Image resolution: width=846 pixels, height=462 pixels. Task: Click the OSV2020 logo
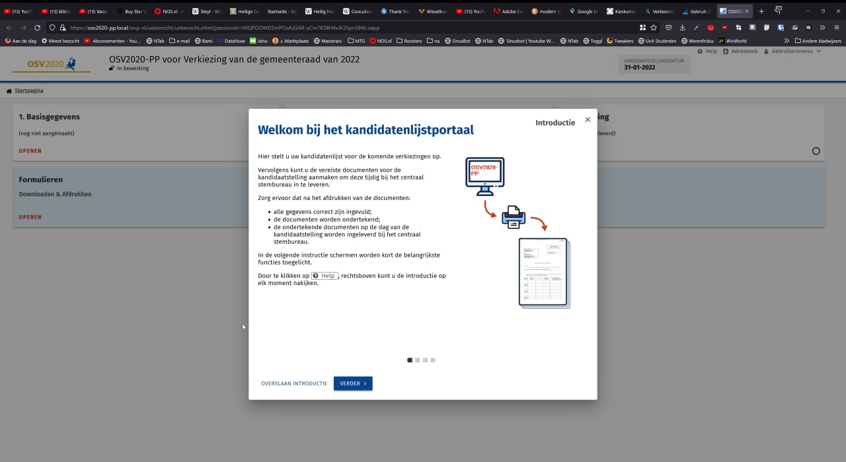point(52,64)
